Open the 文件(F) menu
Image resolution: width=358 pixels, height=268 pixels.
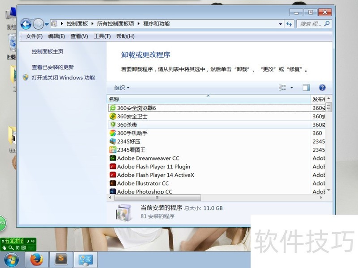tap(34, 36)
